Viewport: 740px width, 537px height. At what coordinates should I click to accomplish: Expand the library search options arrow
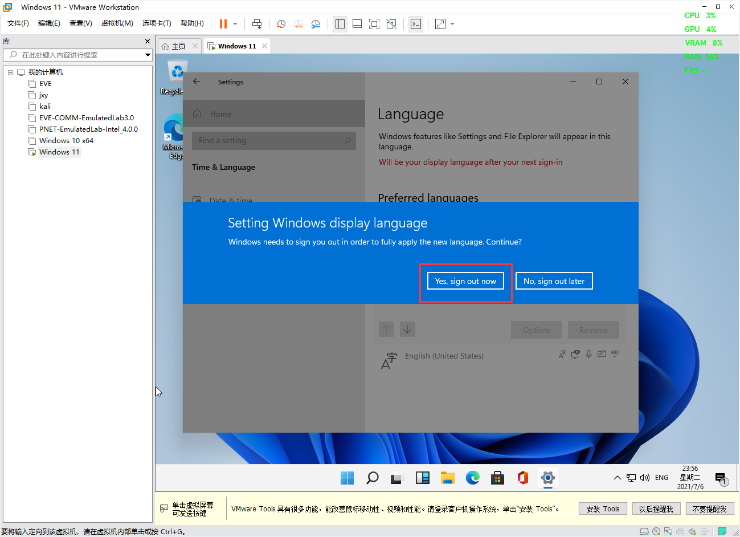click(x=148, y=56)
